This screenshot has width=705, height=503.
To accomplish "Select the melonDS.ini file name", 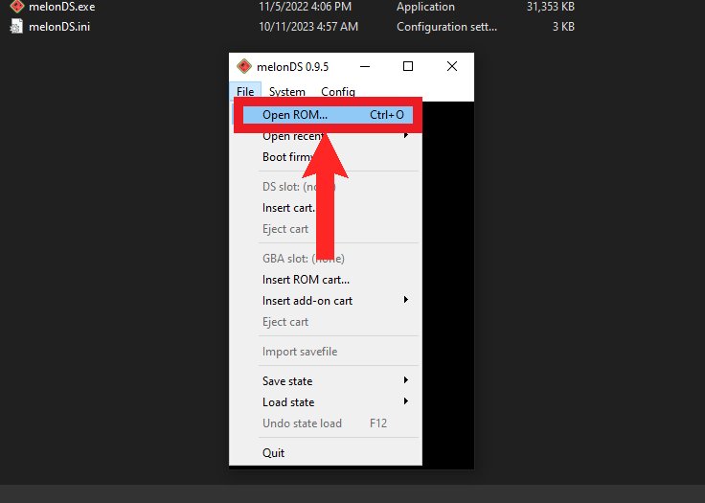I will 59,27.
